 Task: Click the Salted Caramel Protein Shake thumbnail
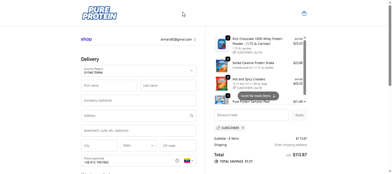click(x=222, y=65)
